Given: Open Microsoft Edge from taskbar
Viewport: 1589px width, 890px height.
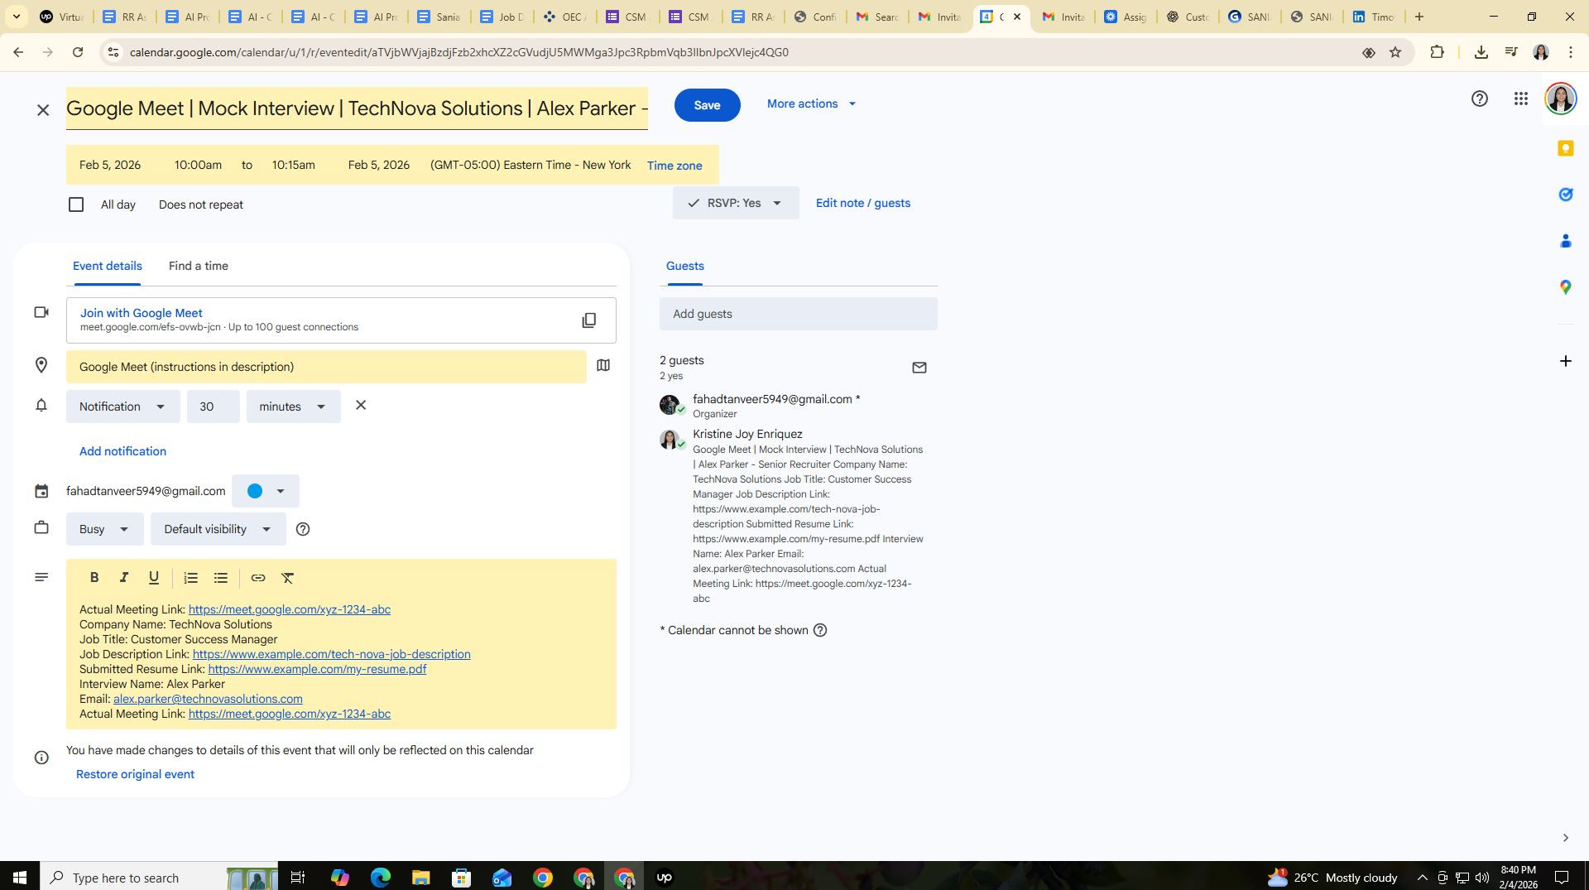Looking at the screenshot, I should tap(381, 878).
